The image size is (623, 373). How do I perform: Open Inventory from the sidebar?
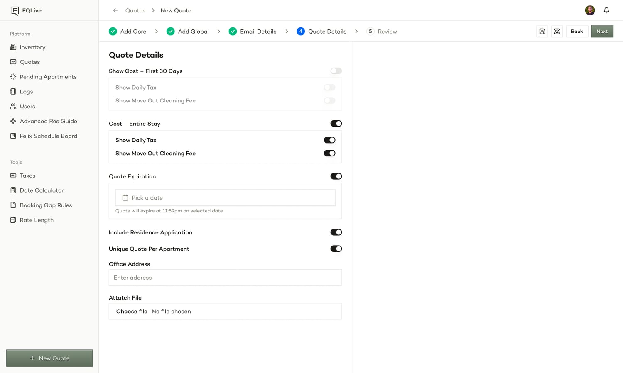coord(28,47)
